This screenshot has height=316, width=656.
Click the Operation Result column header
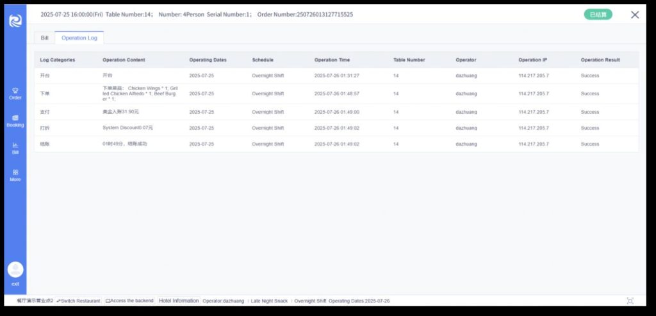click(x=600, y=60)
